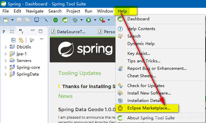
Task: Click the New wizard toolbar icon
Action: (6, 20)
